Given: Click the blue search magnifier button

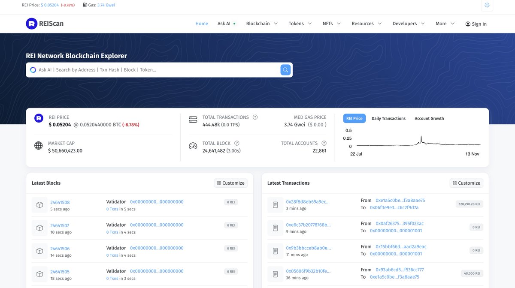Looking at the screenshot, I should click(x=285, y=70).
